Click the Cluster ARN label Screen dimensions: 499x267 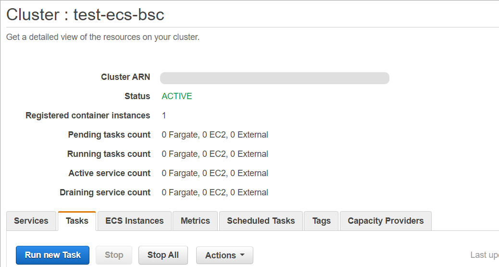click(125, 77)
